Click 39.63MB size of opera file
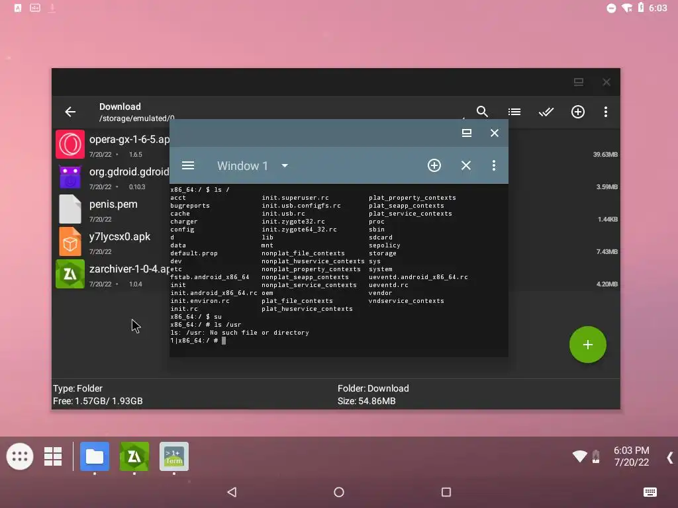The height and width of the screenshot is (508, 678). click(605, 155)
